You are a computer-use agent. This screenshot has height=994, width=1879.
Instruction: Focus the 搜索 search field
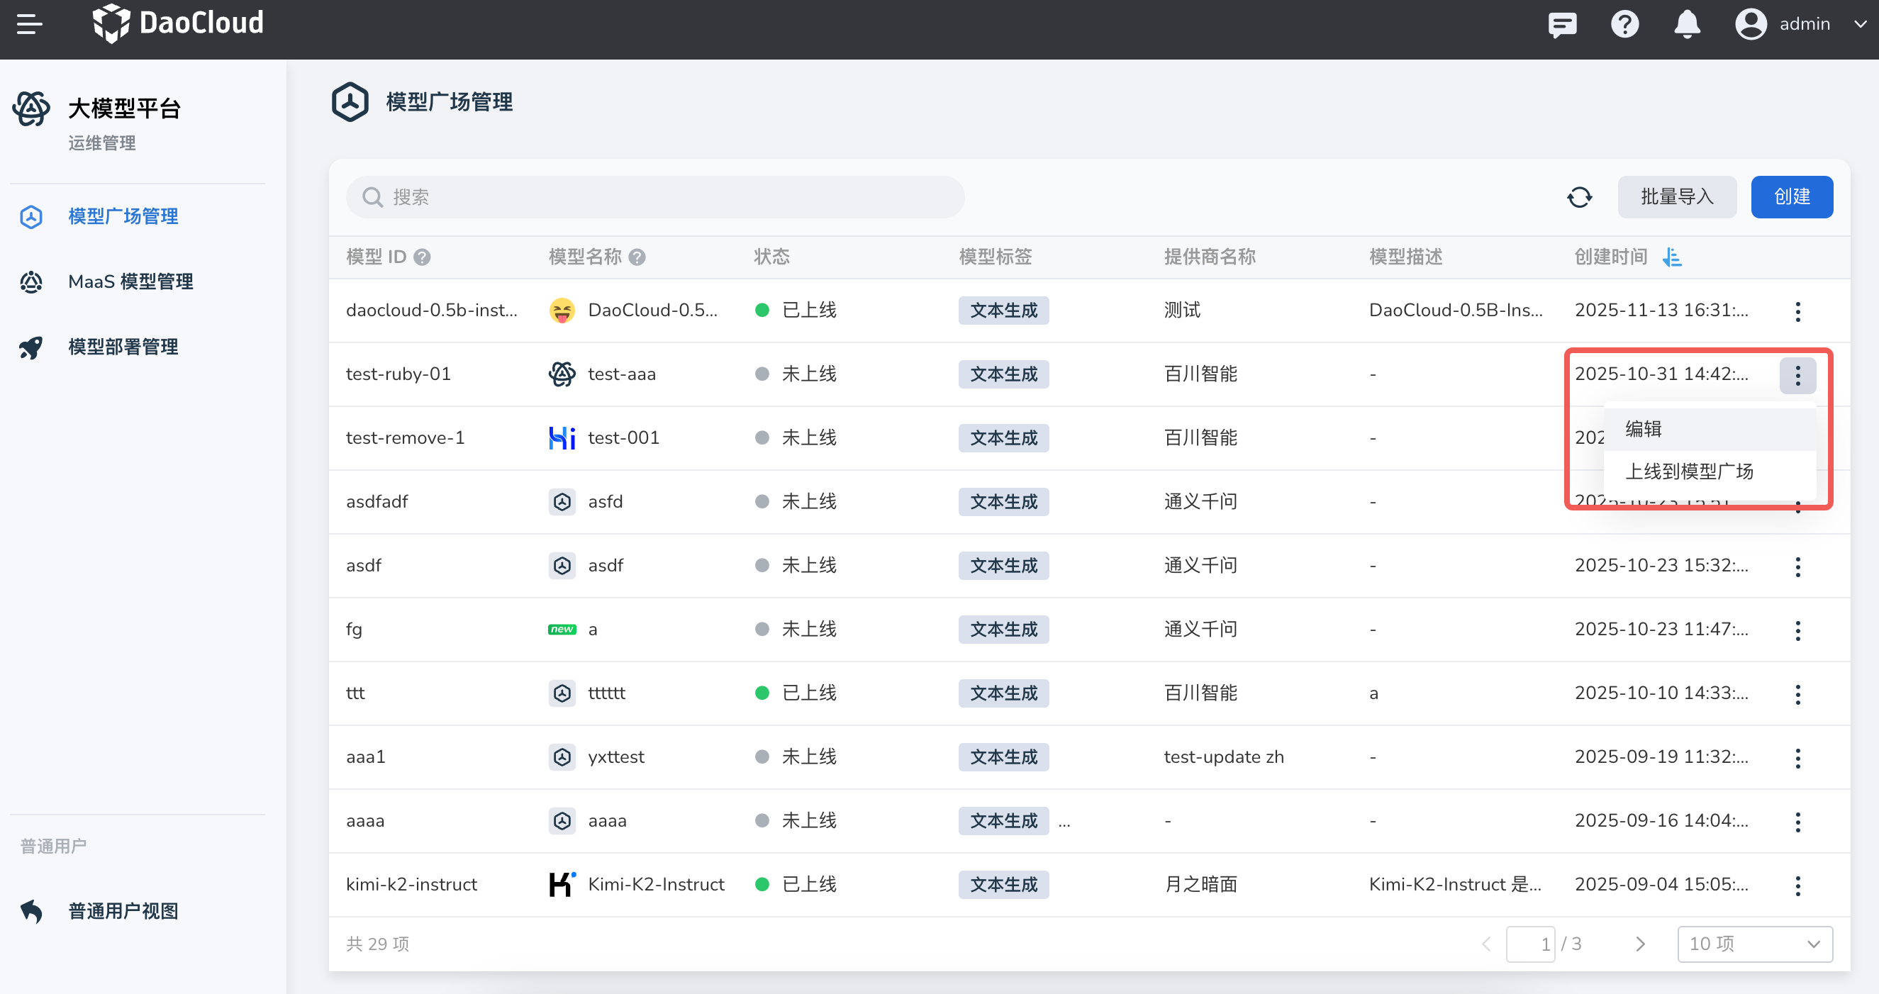click(657, 197)
